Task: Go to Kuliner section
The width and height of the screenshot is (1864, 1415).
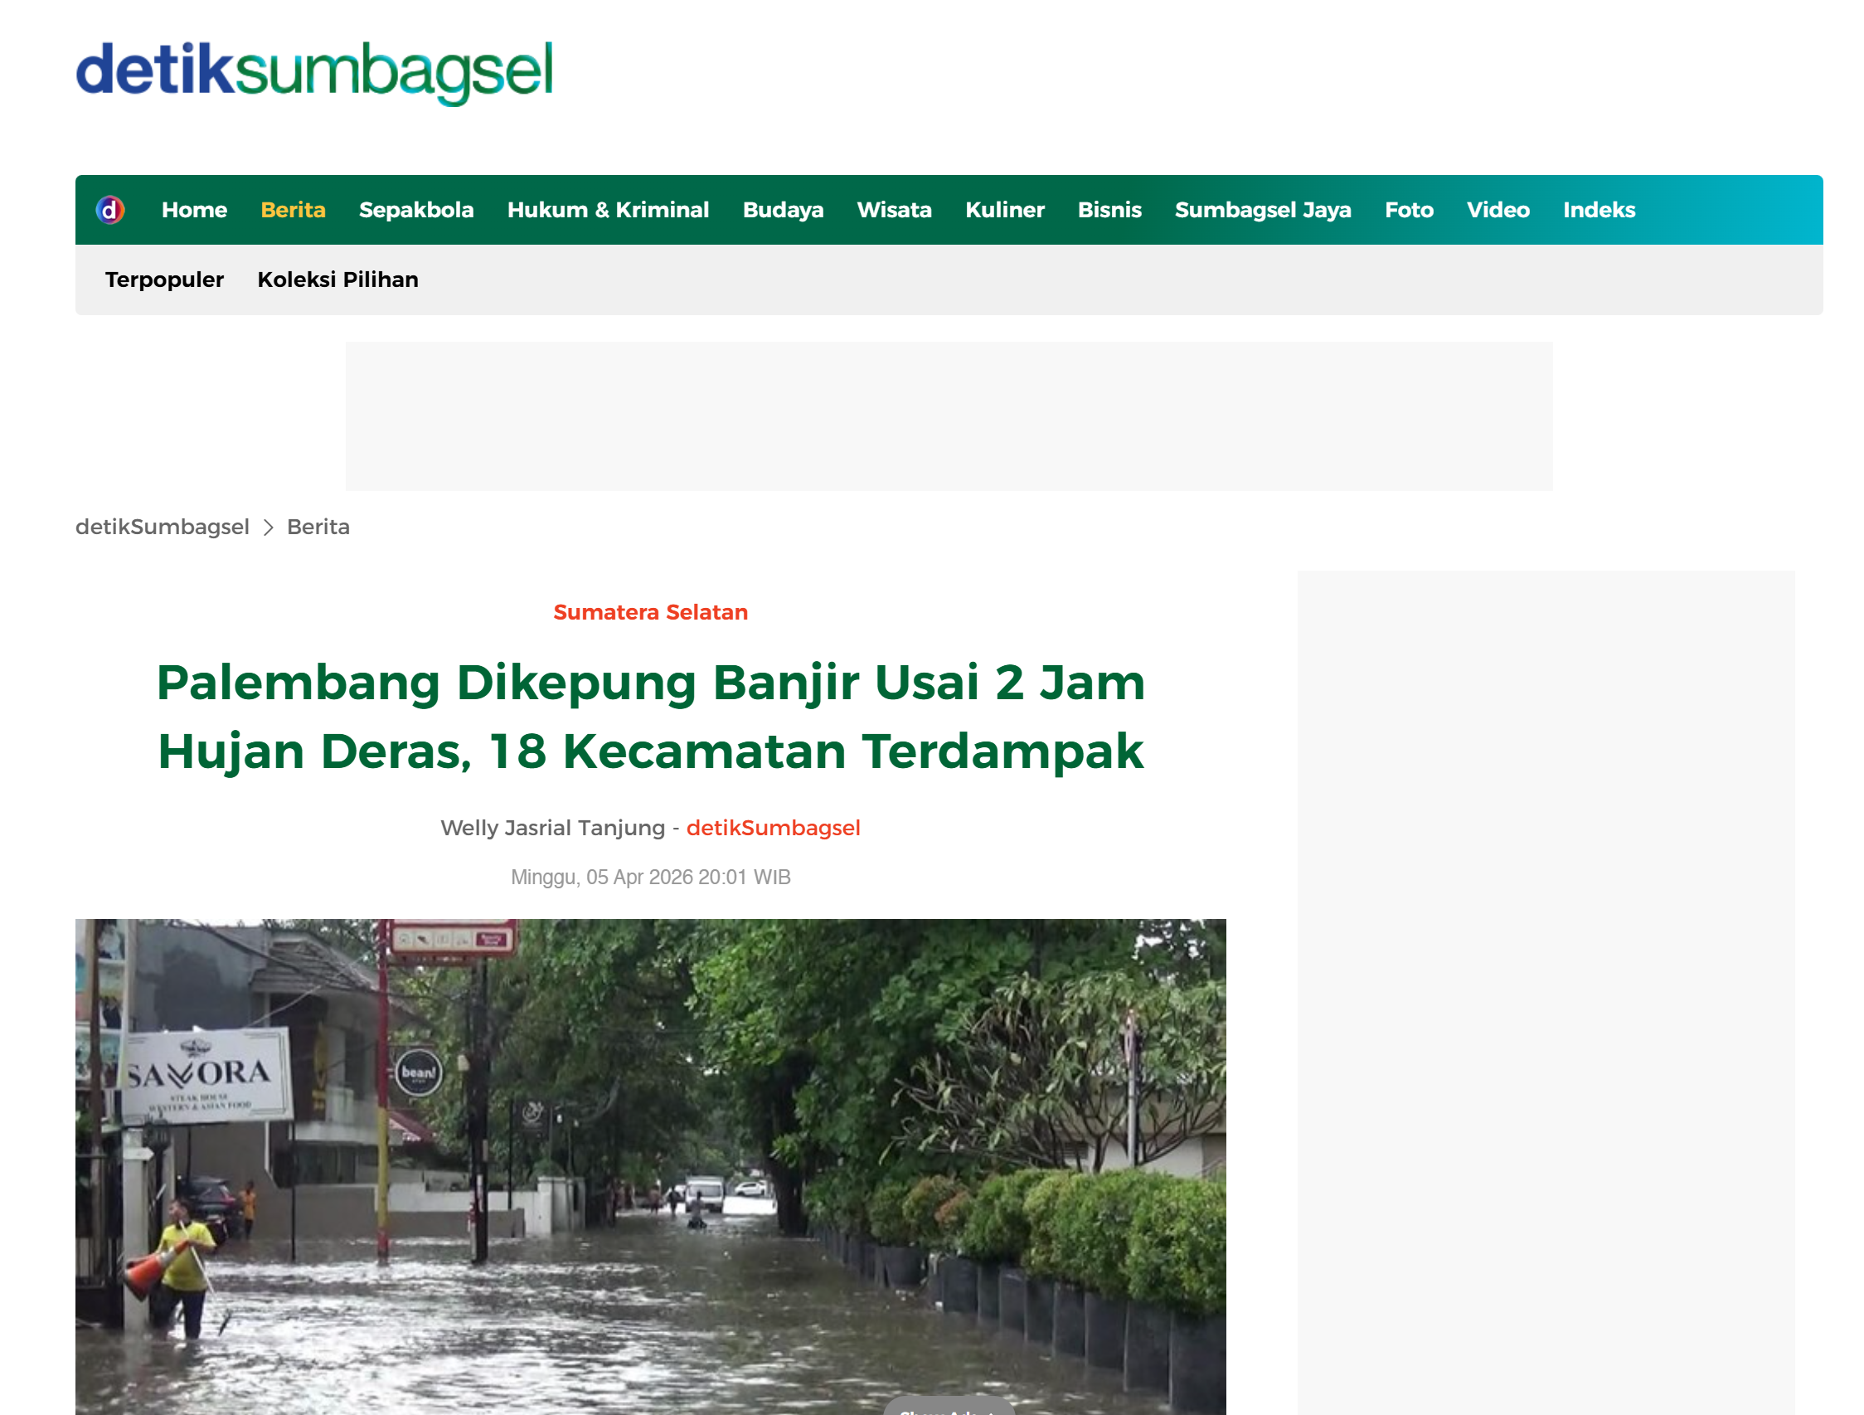Action: (1004, 210)
